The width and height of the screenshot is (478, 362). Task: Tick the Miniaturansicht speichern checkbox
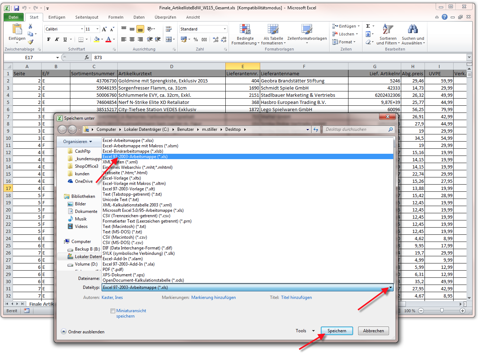113,311
